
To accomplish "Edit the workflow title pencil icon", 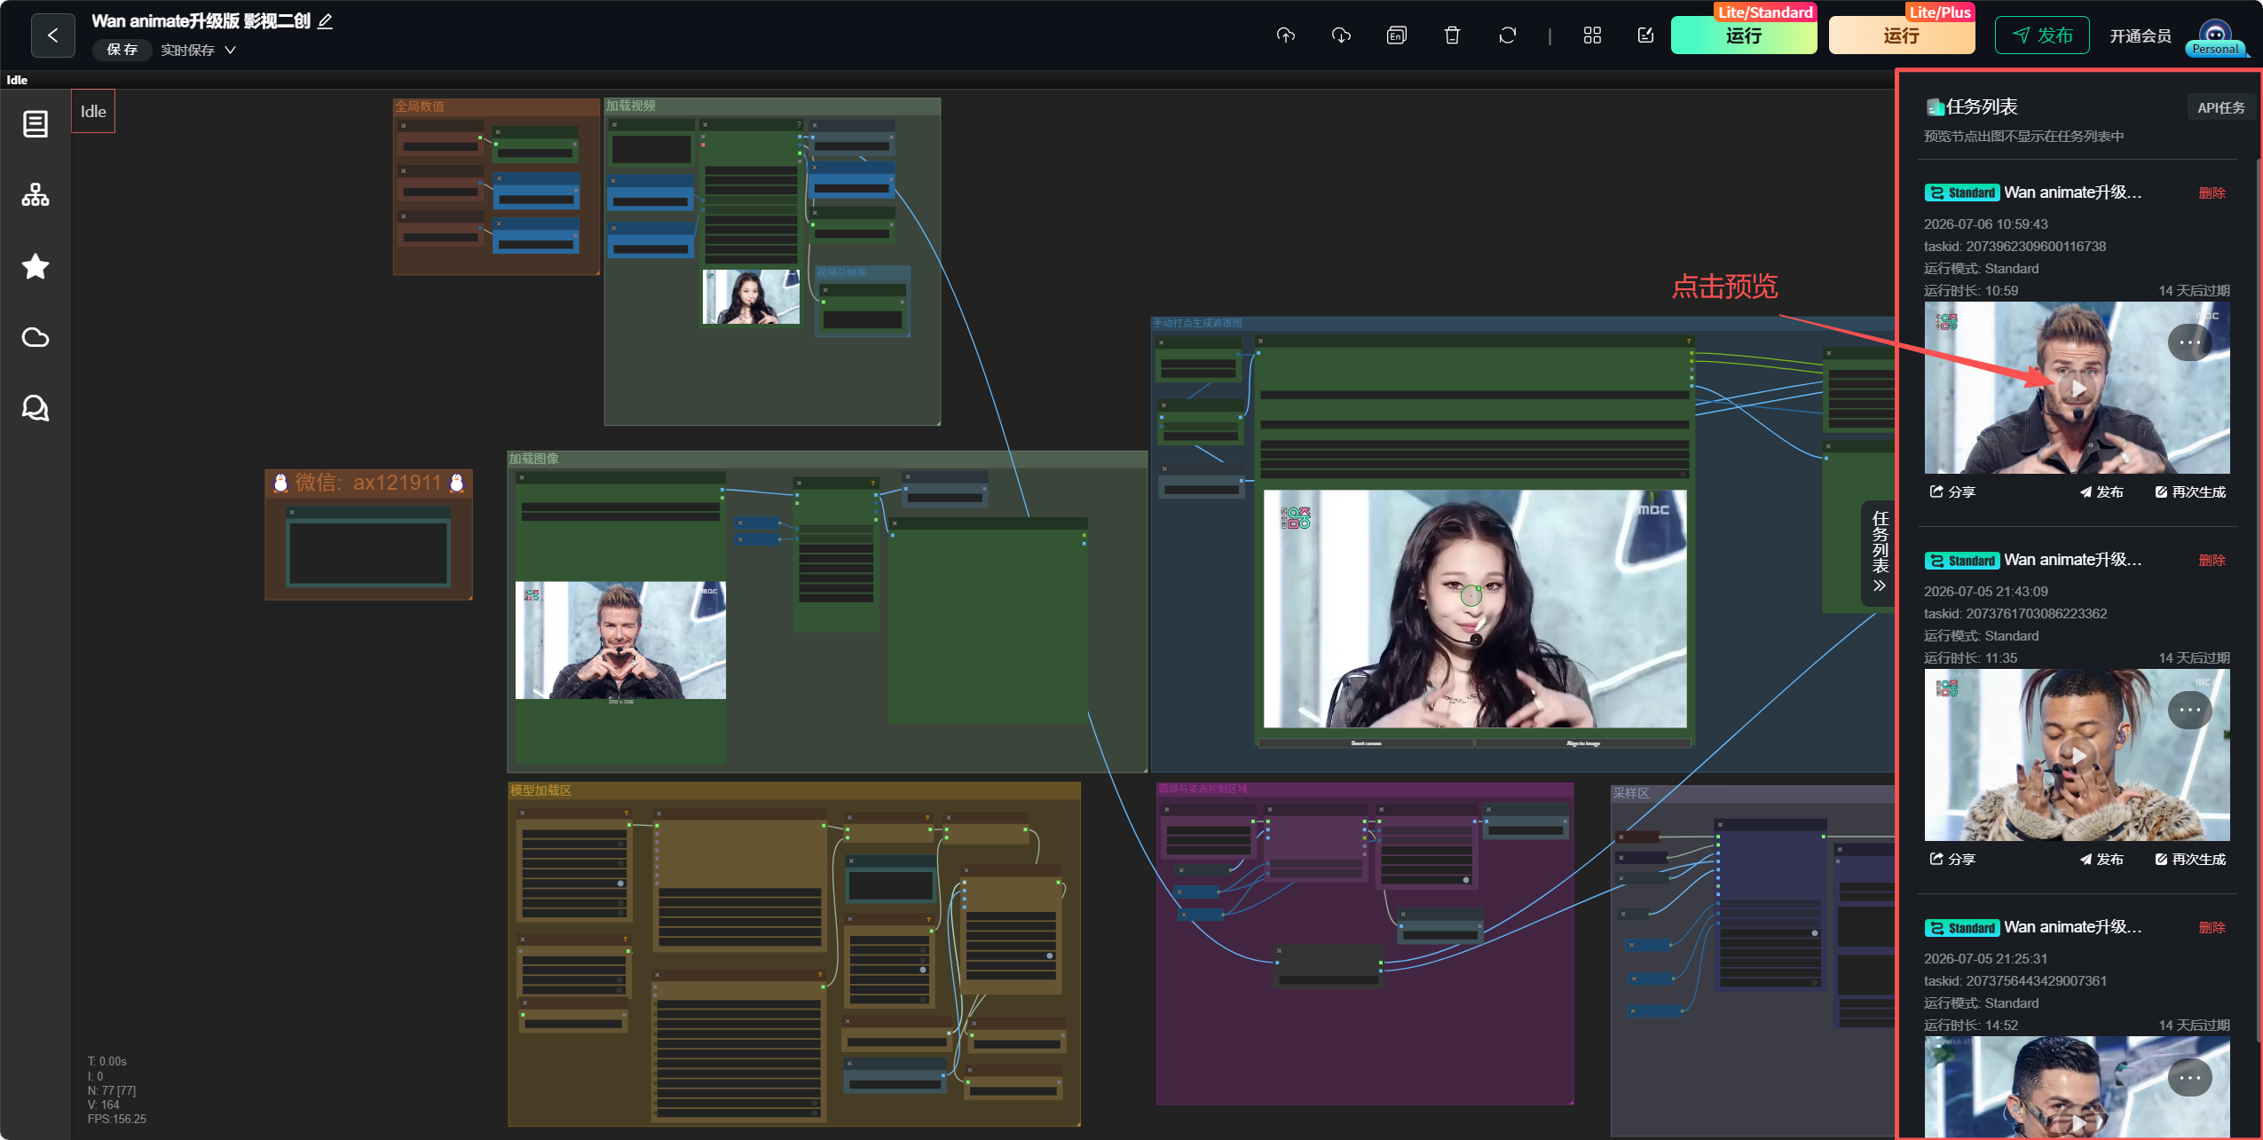I will (x=325, y=21).
